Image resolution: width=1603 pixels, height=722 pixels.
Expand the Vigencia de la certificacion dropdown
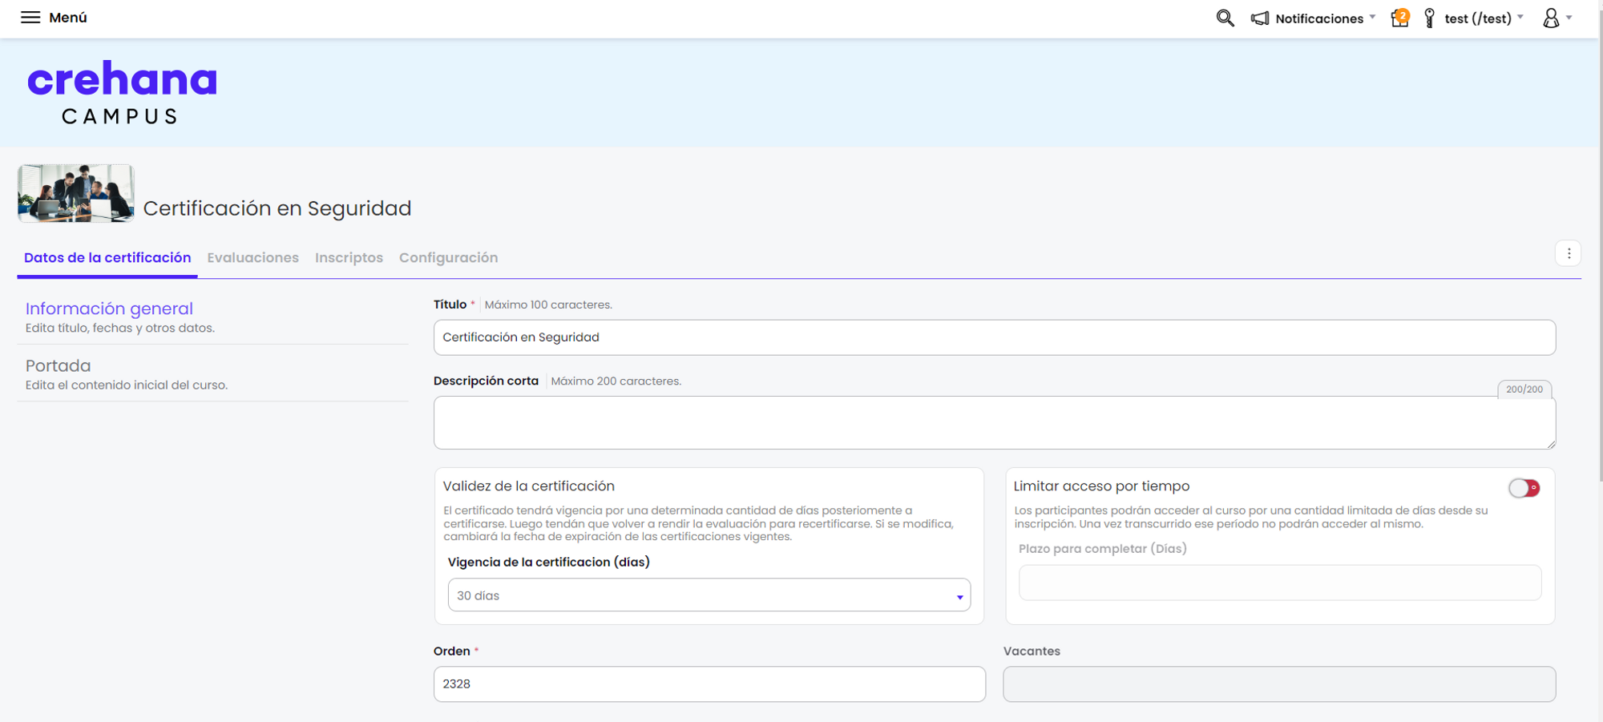[709, 595]
